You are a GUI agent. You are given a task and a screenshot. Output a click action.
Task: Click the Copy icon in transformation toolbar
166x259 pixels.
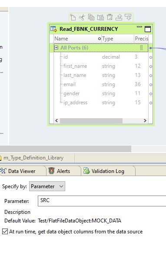click(91, 17)
